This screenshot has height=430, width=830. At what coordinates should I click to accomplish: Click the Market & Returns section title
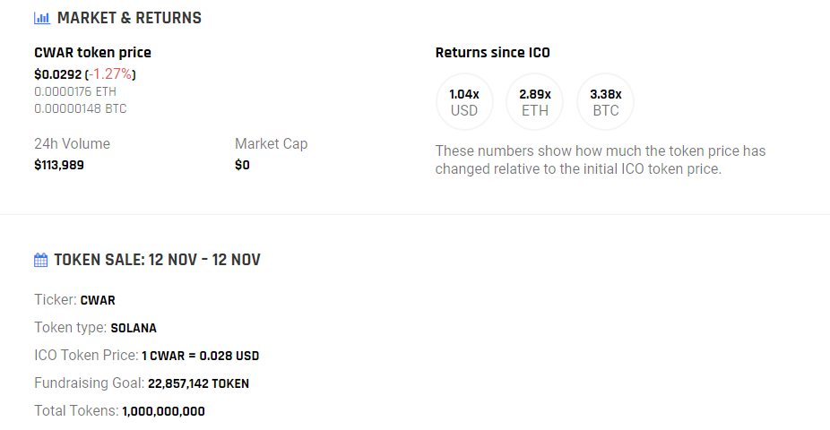click(x=129, y=18)
